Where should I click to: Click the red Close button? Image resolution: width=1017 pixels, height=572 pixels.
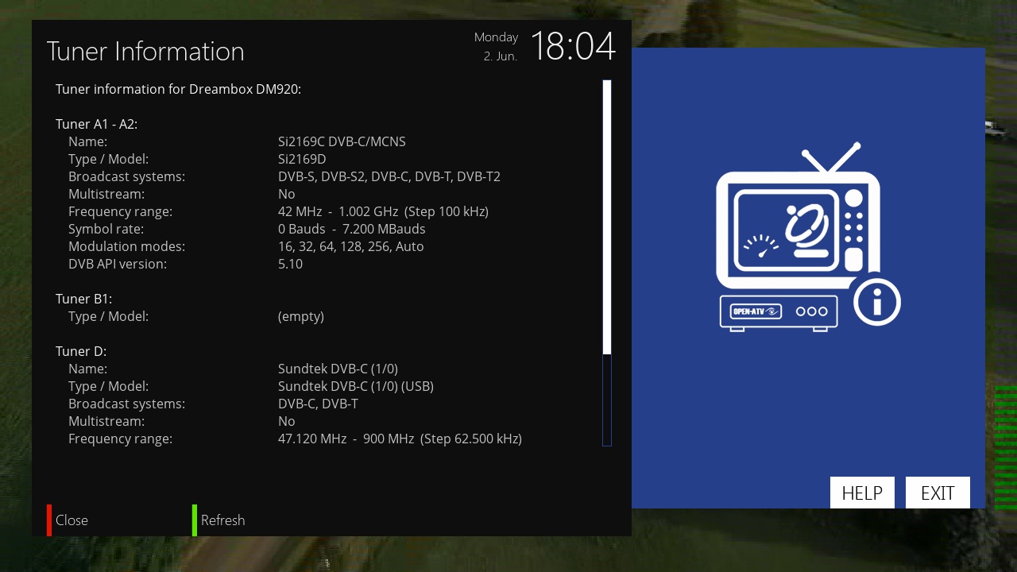point(68,520)
